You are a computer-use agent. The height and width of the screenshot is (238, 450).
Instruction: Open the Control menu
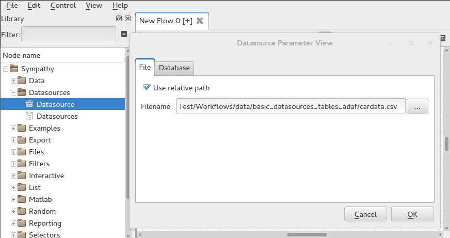click(x=63, y=5)
